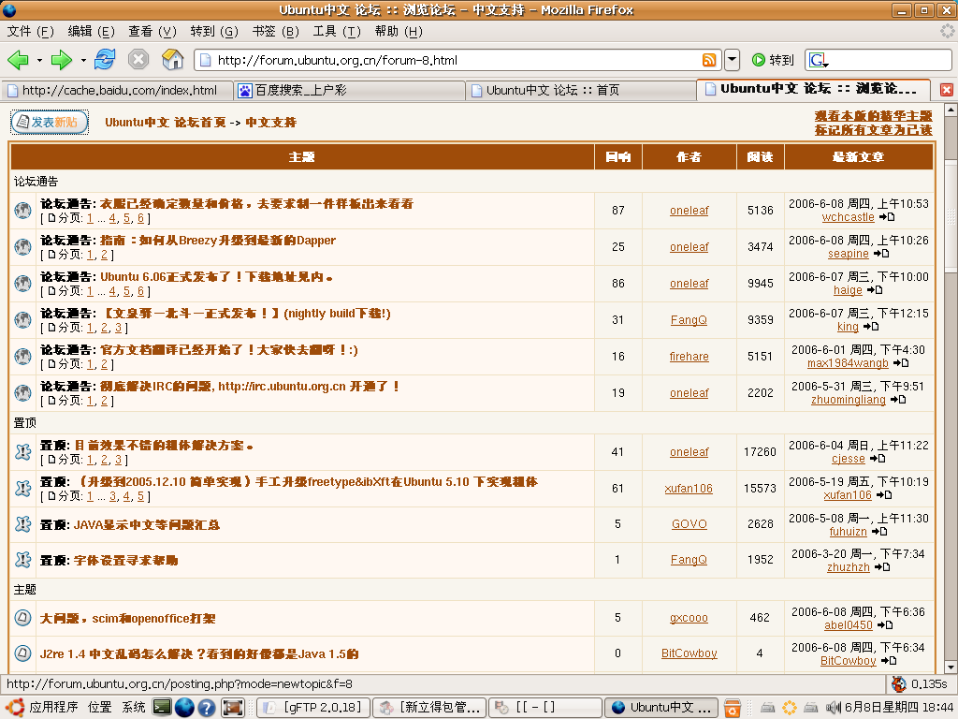
Task: Click the vertical scrollbar thumb
Action: tap(951, 215)
